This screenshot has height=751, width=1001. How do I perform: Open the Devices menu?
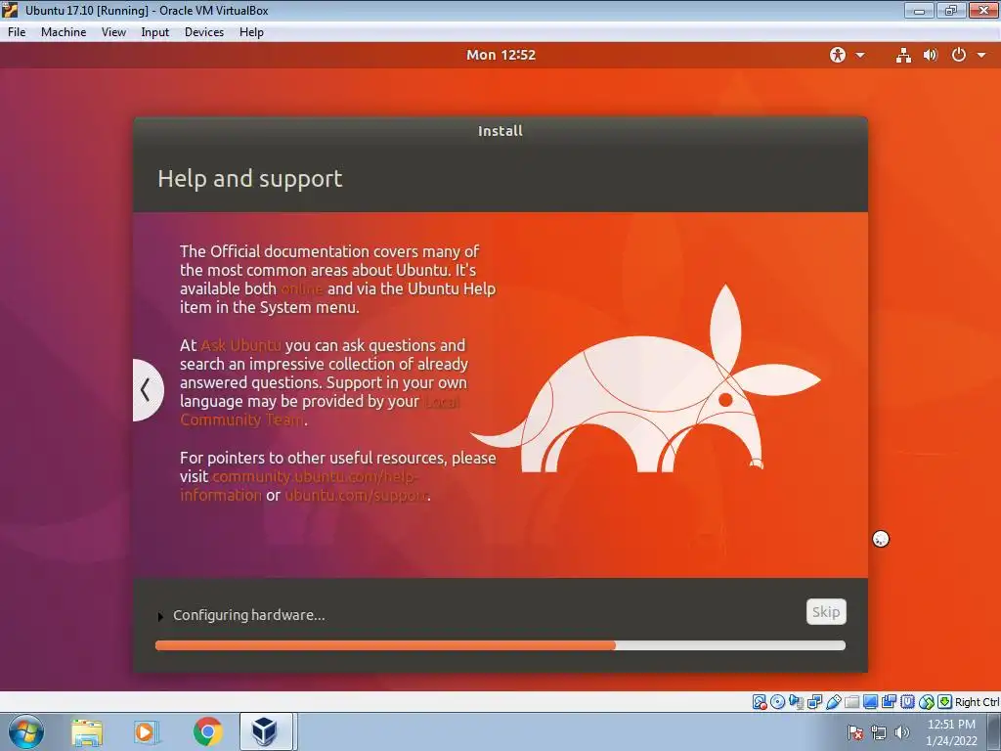point(204,32)
